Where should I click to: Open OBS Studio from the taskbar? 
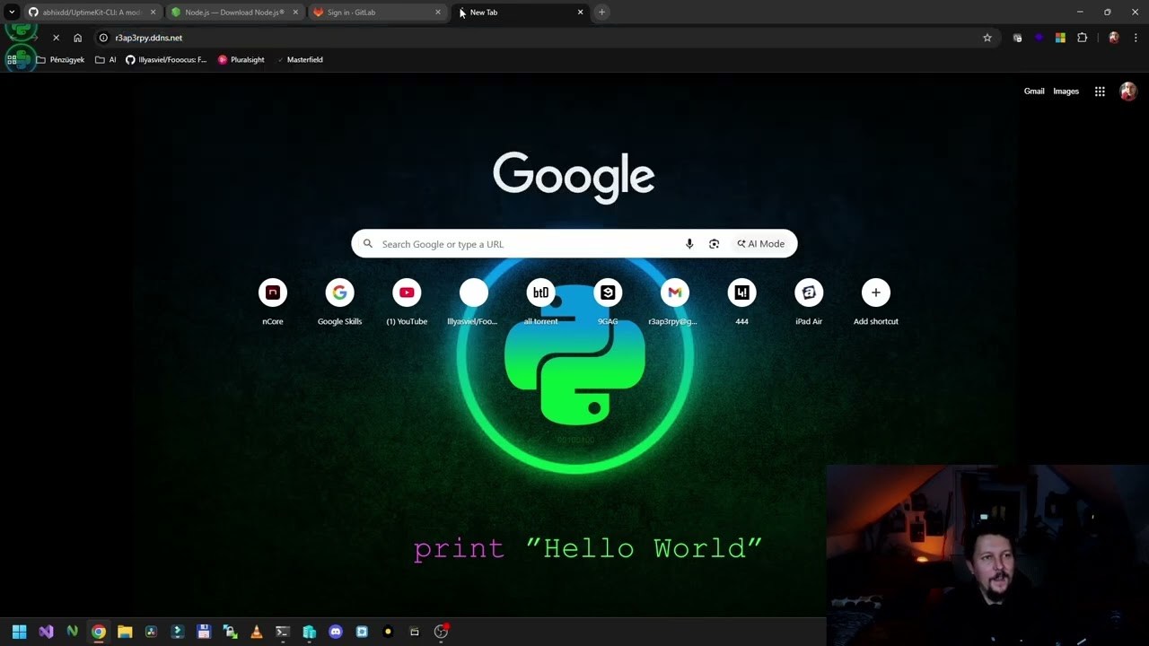click(441, 632)
